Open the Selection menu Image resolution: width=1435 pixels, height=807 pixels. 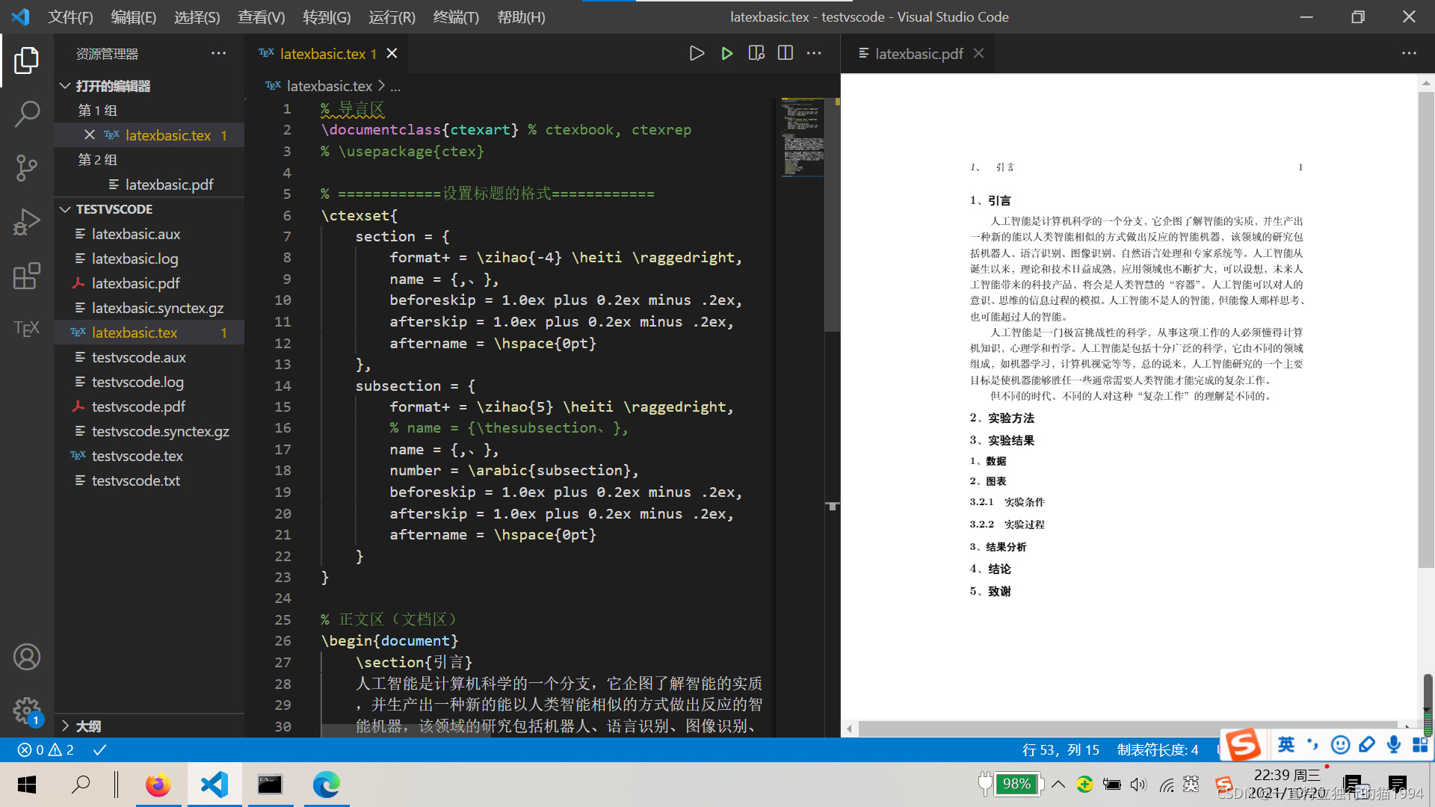pyautogui.click(x=197, y=16)
